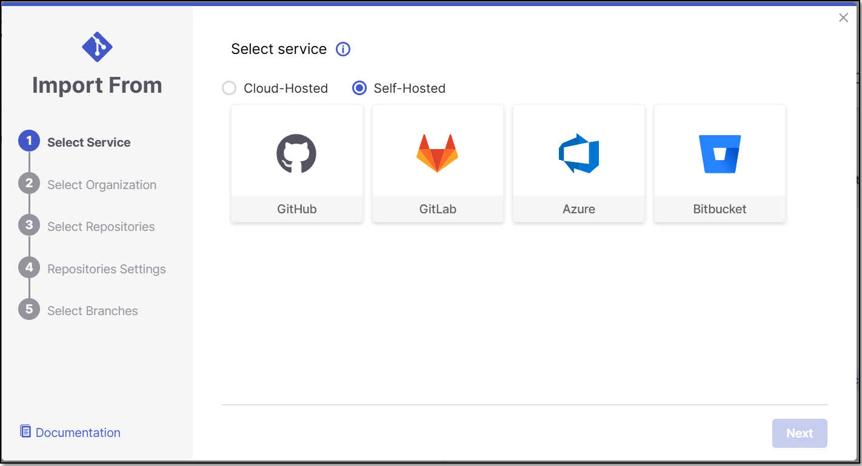Go to step 4 Repositories Settings
This screenshot has height=466, width=862.
point(107,269)
